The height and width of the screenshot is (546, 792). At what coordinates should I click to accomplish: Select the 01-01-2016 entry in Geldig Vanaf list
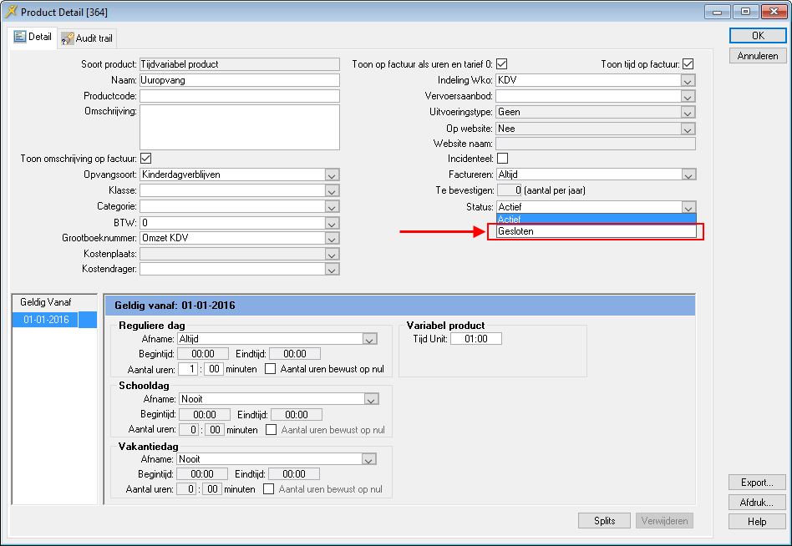tap(46, 320)
